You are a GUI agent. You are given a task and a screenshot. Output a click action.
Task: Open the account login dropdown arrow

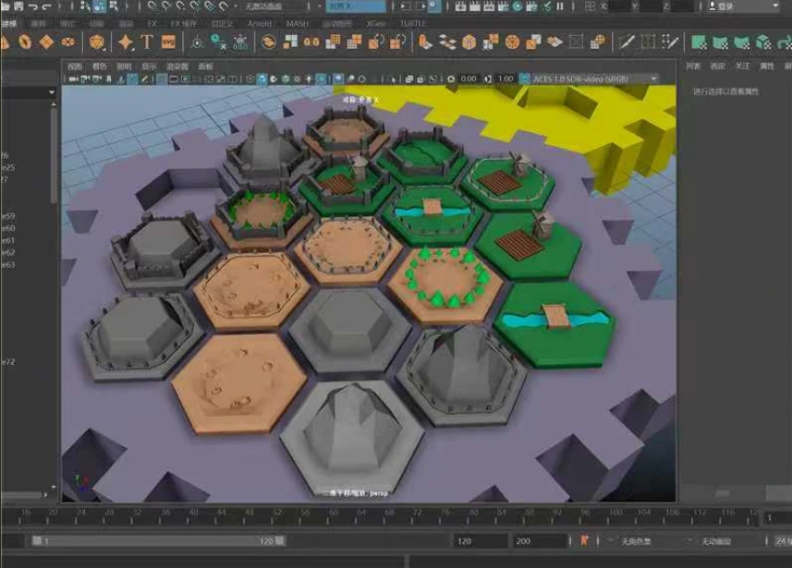(x=775, y=6)
